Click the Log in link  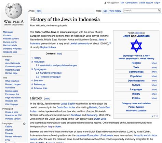(157, 3)
